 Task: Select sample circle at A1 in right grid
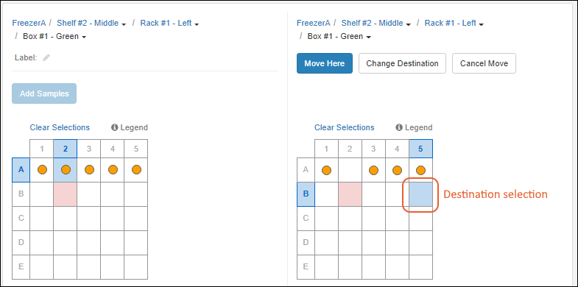pyautogui.click(x=326, y=170)
